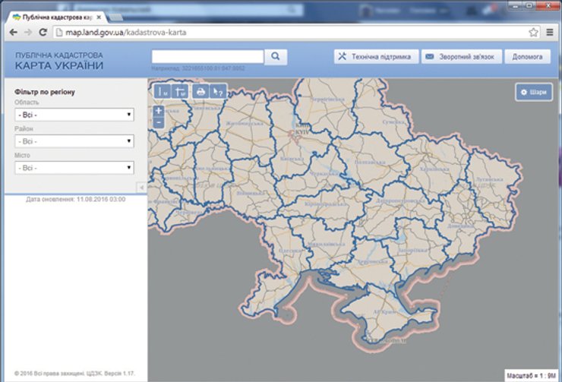This screenshot has width=562, height=382.
Task: Go back with the browser arrow
Action: tap(12, 33)
